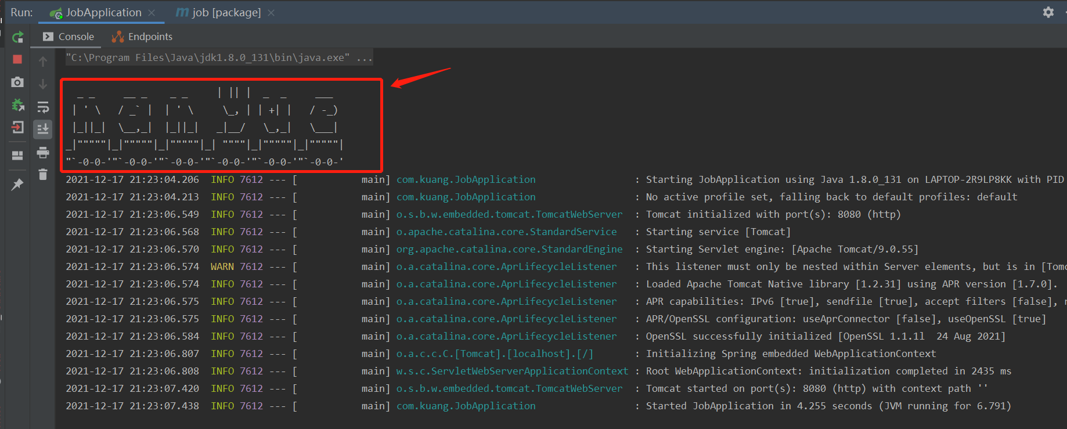1067x429 pixels.
Task: Click o.a.c.c.C.[Tomcat].[localhost].[/] logger name
Action: pyautogui.click(x=495, y=354)
